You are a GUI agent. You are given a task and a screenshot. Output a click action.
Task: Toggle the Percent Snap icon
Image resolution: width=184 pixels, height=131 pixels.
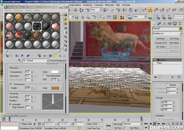(156, 10)
